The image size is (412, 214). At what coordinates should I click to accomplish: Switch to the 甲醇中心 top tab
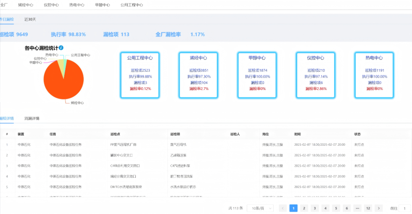(103, 5)
